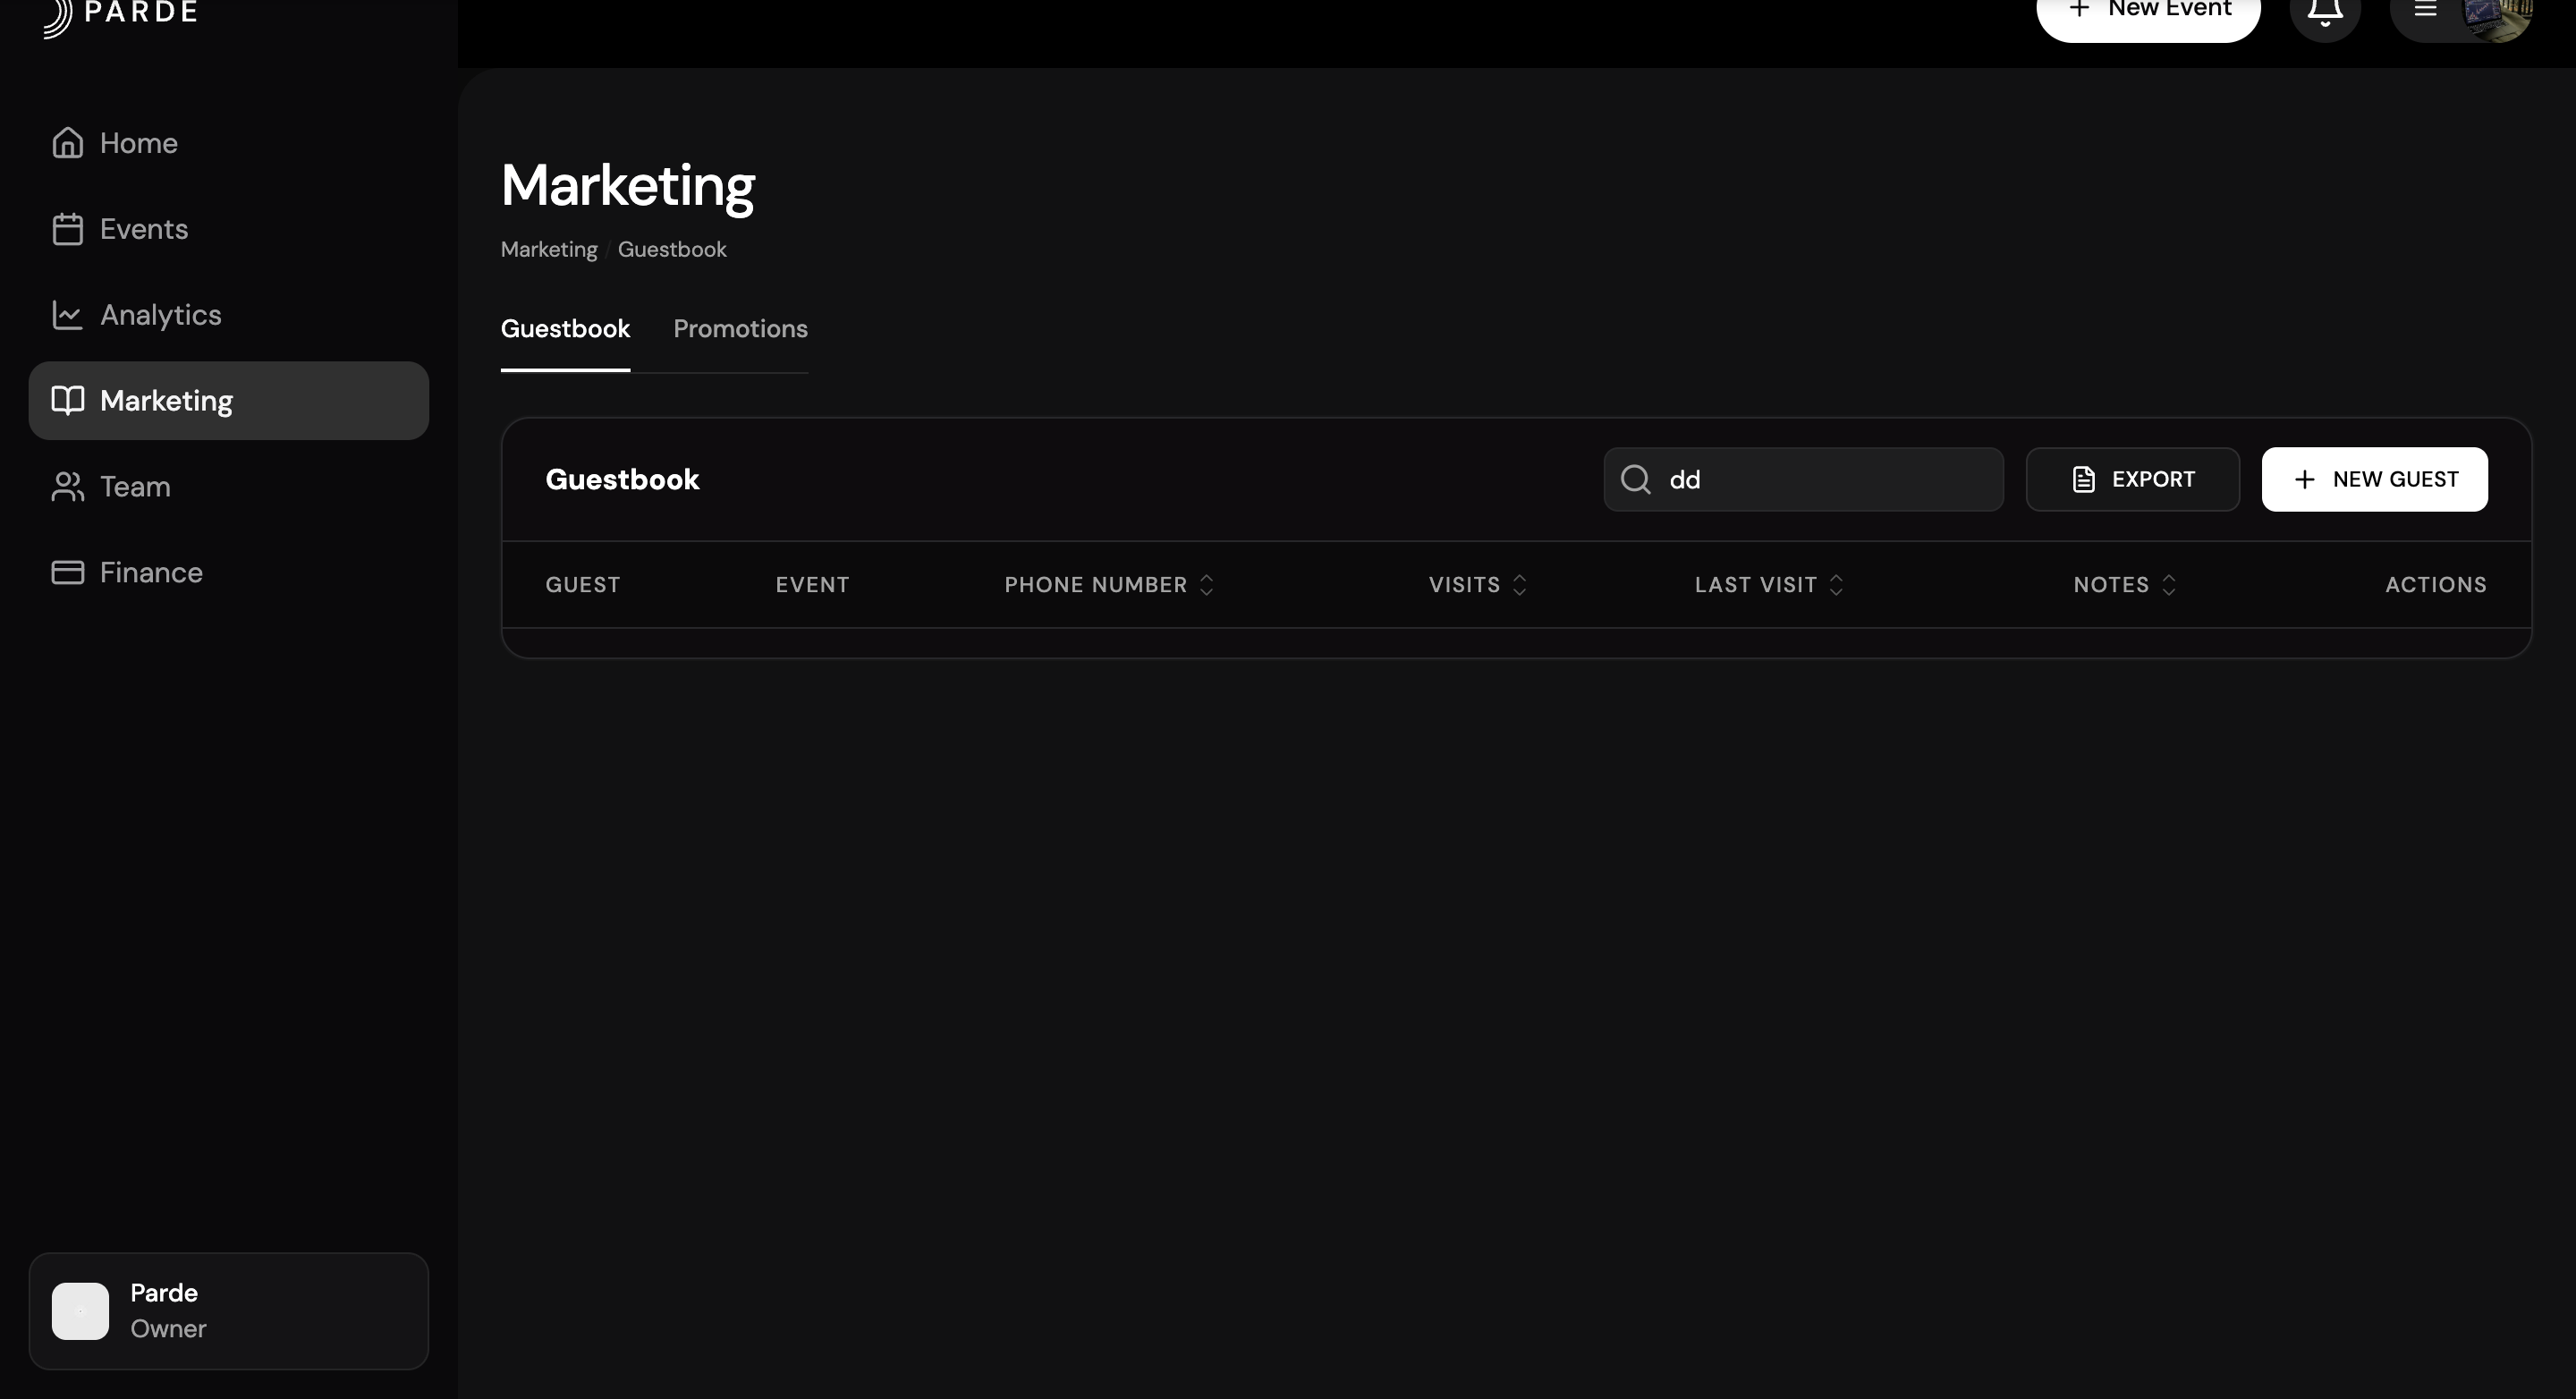Click the Parde logo
Image resolution: width=2576 pixels, height=1399 pixels.
(x=120, y=14)
